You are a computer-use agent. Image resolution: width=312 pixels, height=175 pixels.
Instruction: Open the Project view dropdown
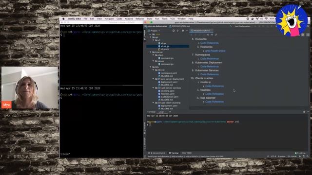point(155,31)
